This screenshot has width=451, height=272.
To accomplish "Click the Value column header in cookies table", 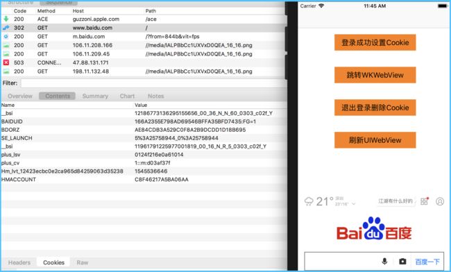I will pyautogui.click(x=141, y=105).
